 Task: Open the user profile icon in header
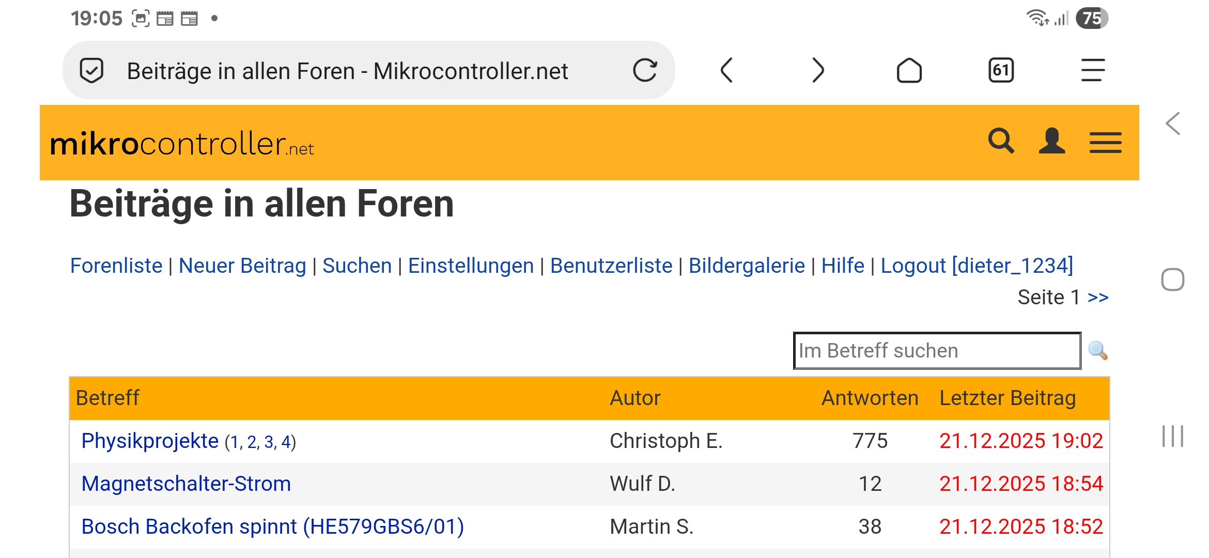pyautogui.click(x=1051, y=141)
